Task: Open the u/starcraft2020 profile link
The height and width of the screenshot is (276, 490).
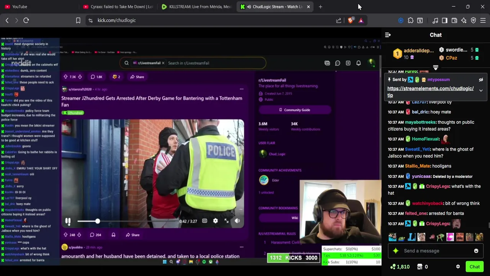Action: tap(80, 89)
